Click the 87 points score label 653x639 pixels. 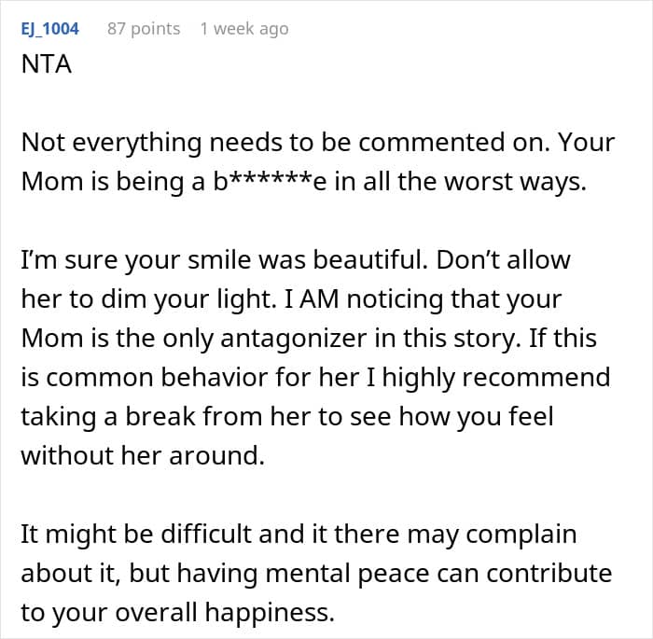144,29
